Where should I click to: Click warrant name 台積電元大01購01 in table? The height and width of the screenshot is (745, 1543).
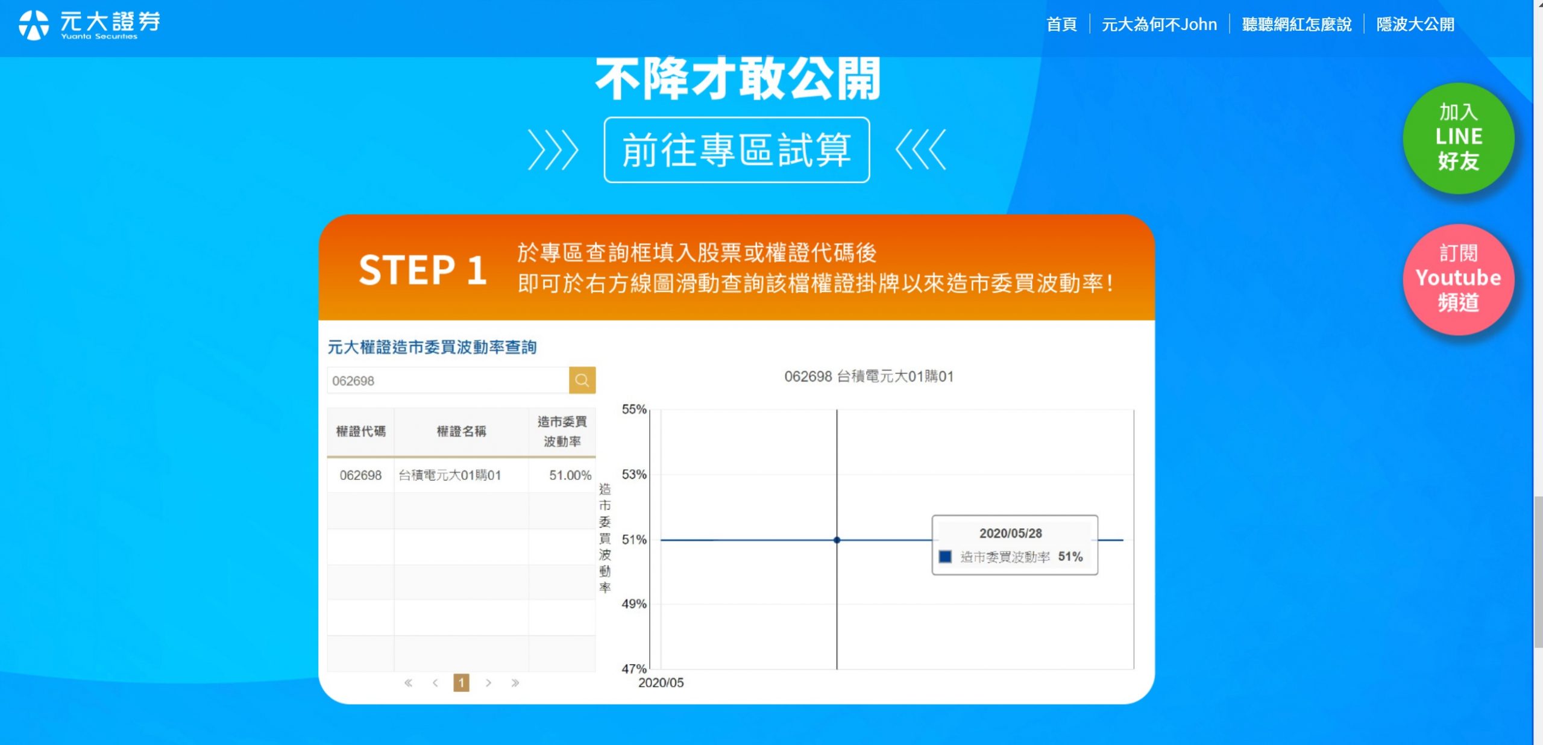click(450, 475)
